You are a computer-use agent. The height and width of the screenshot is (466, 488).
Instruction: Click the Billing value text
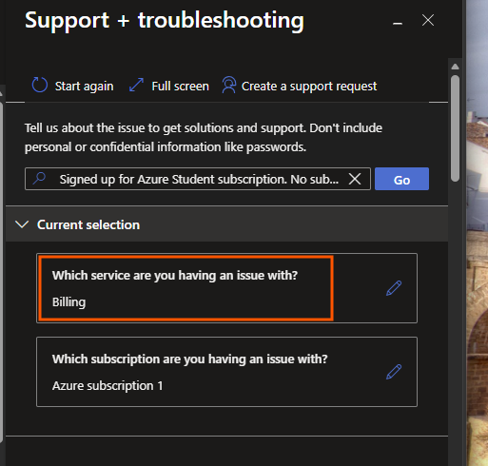(x=68, y=302)
